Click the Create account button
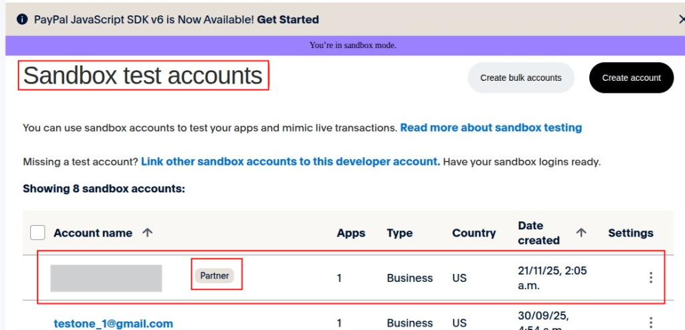Screen dimensions: 685x330 pos(631,77)
